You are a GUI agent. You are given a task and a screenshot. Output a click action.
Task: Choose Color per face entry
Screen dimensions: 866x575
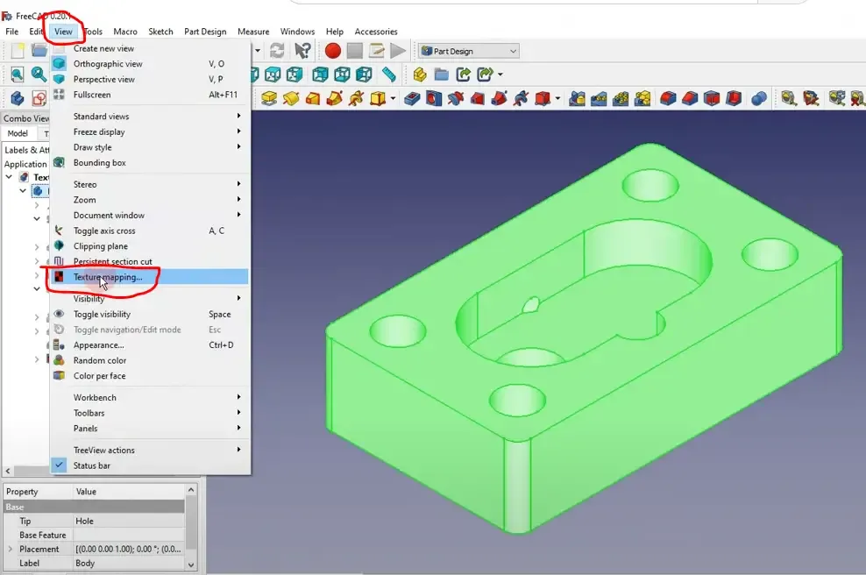click(x=150, y=376)
